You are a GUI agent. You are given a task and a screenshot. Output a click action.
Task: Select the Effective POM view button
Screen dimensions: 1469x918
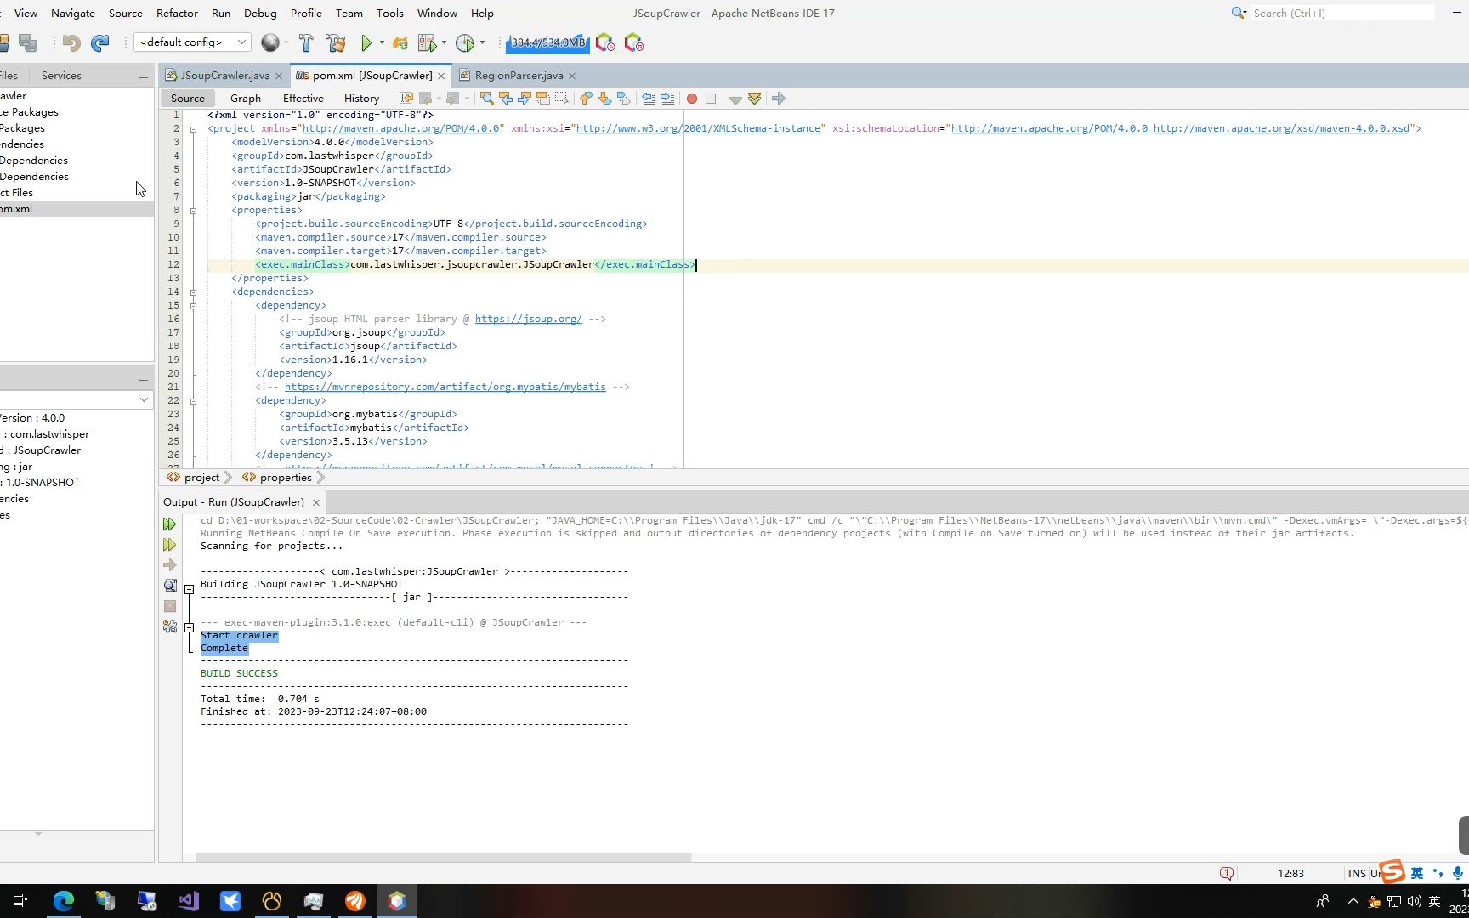pos(303,98)
